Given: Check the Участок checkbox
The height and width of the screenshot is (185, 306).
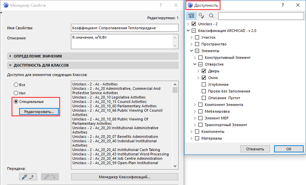Looking at the screenshot, I should [x=197, y=37].
